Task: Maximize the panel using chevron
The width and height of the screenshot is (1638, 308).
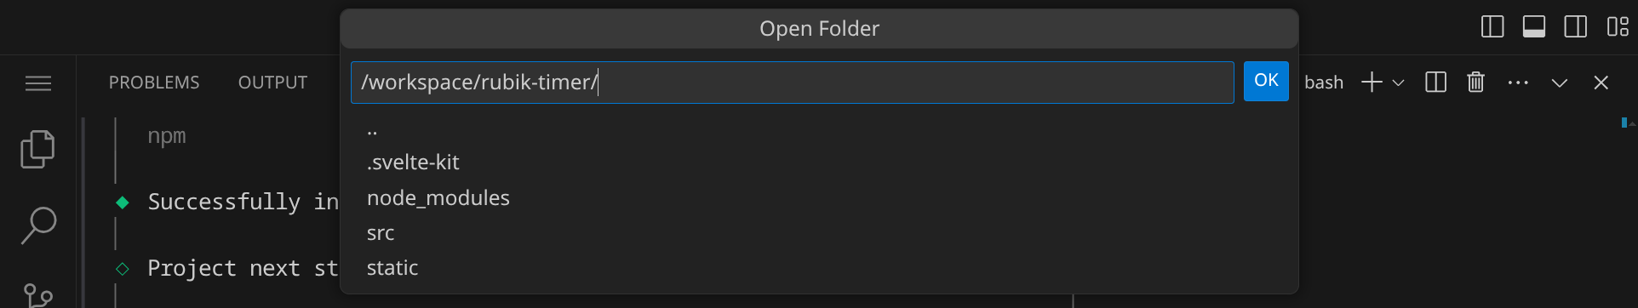Action: coord(1560,83)
